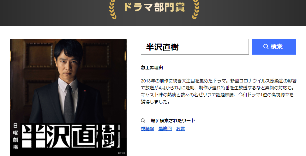306x156 pixels.
Task: Click the ©TBS credit mark on poster
Action: click(x=121, y=153)
